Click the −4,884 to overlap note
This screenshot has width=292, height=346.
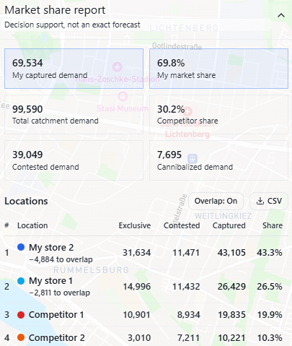point(61,259)
